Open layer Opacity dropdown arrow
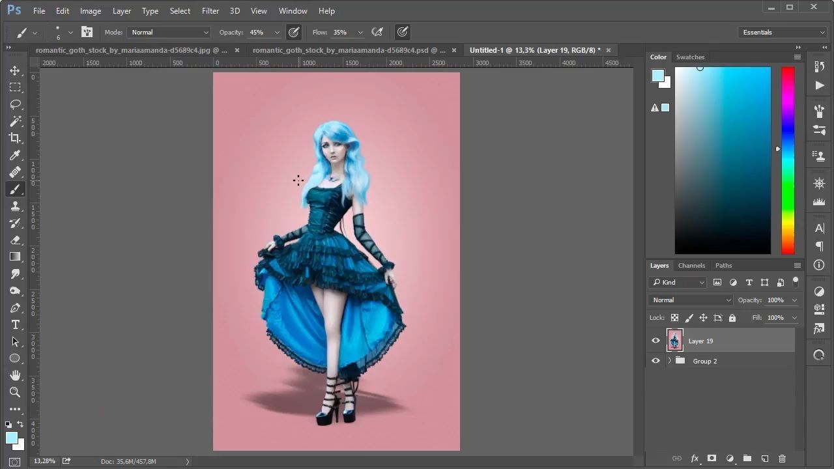The width and height of the screenshot is (834, 469). click(794, 300)
